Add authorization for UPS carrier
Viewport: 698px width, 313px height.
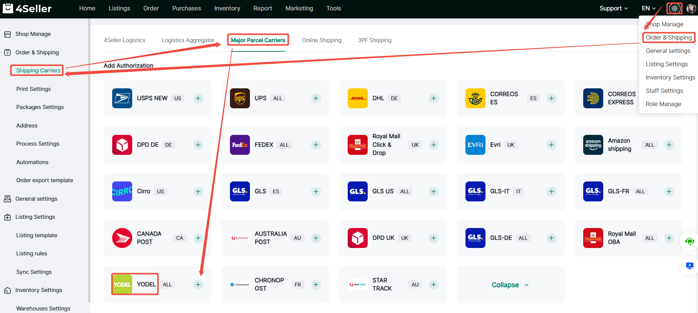(x=316, y=98)
